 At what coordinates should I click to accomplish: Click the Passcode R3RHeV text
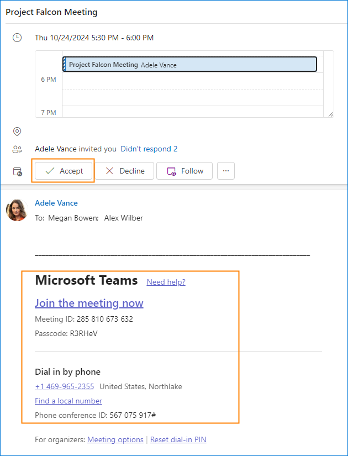66,333
